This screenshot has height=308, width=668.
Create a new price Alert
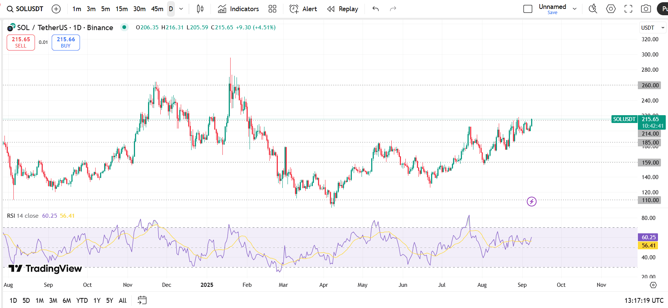303,9
